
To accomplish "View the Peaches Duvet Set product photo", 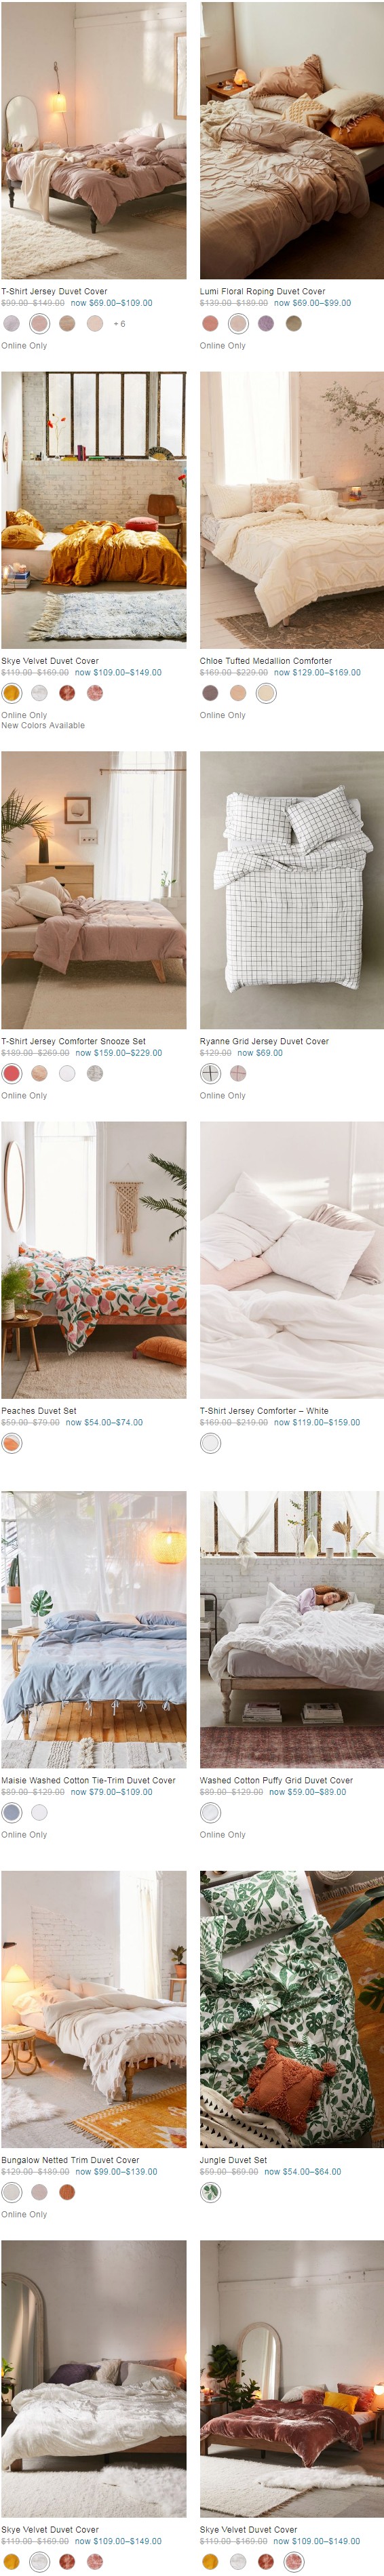I will 93,1260.
